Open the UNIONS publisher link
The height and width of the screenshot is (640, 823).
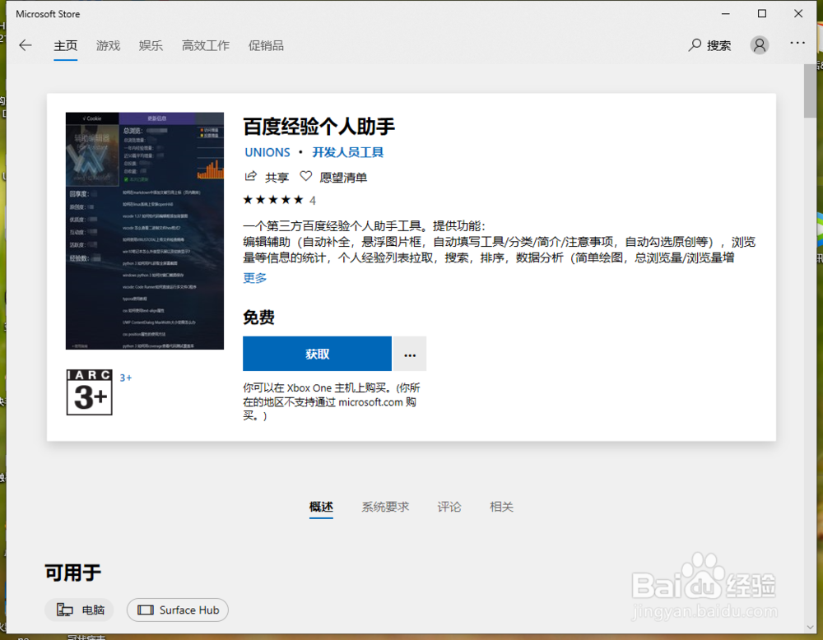point(267,152)
